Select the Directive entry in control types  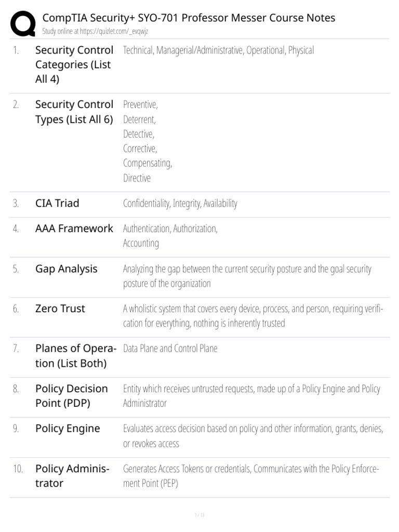point(137,178)
